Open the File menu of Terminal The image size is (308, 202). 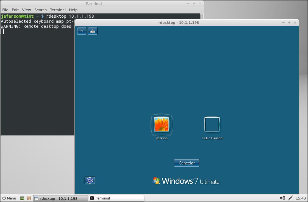(x=5, y=10)
